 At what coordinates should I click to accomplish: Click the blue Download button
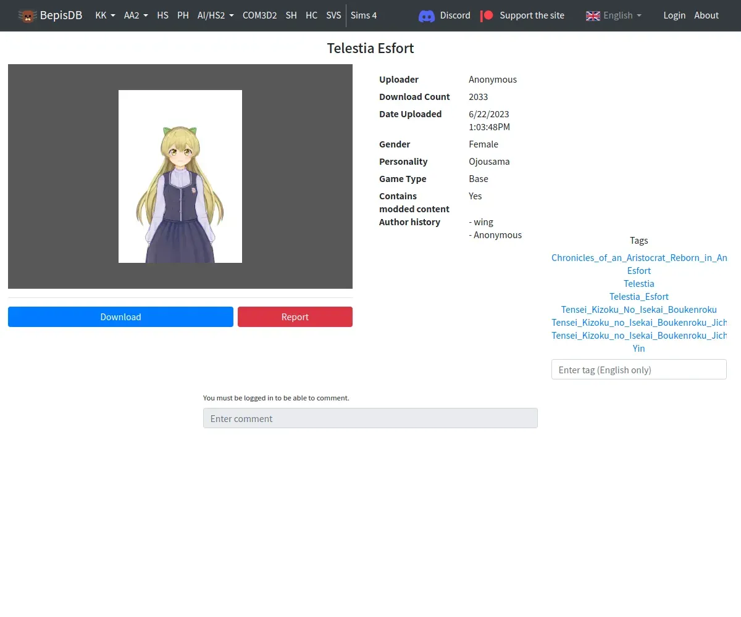point(120,317)
